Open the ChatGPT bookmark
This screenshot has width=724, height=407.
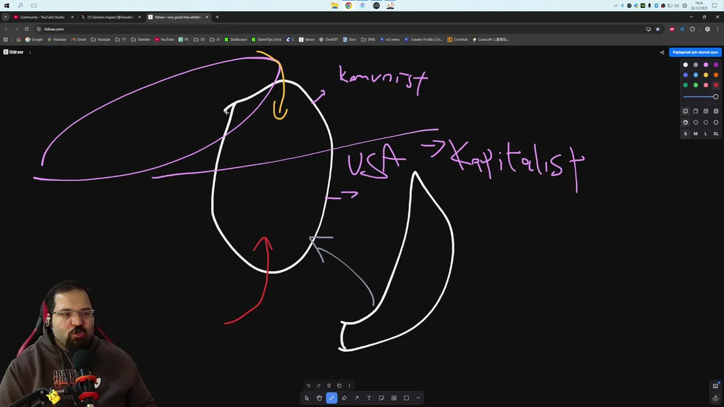coord(329,40)
